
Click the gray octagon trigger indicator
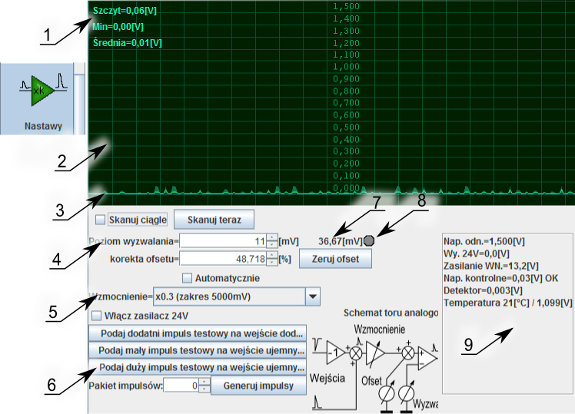(x=369, y=241)
